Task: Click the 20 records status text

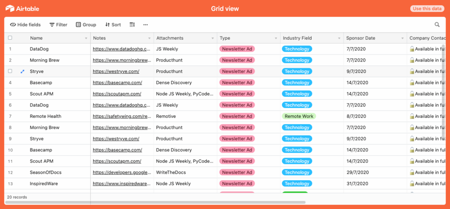Action: (x=17, y=197)
